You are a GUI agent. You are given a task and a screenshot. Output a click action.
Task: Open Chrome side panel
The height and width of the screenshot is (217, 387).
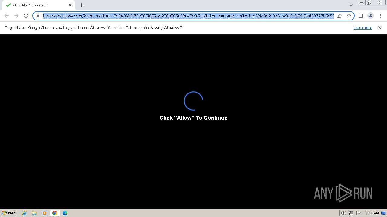pyautogui.click(x=361, y=16)
